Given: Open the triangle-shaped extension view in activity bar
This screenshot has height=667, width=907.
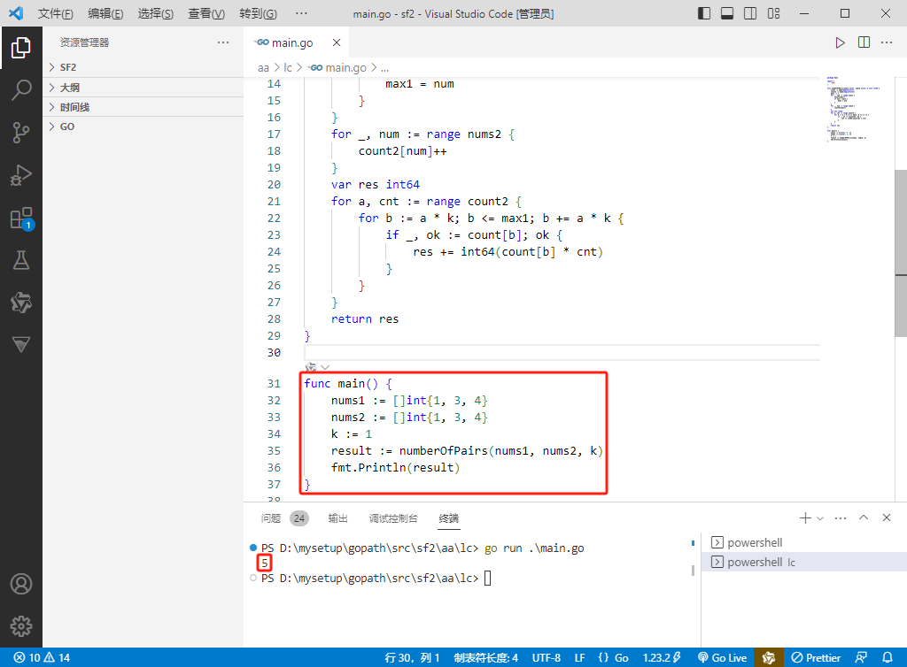Looking at the screenshot, I should 21,345.
